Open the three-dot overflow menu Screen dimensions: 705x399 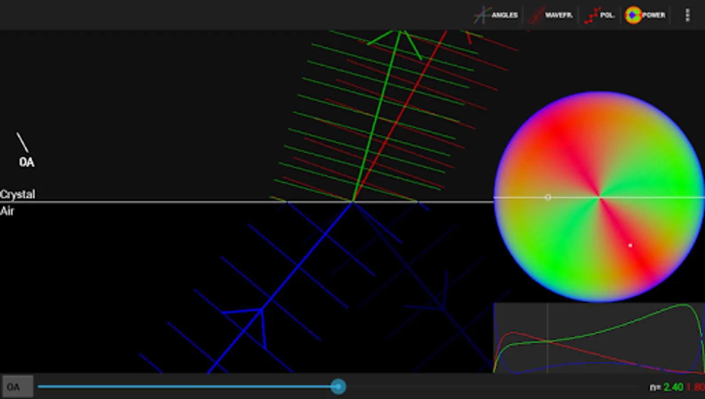pyautogui.click(x=687, y=15)
